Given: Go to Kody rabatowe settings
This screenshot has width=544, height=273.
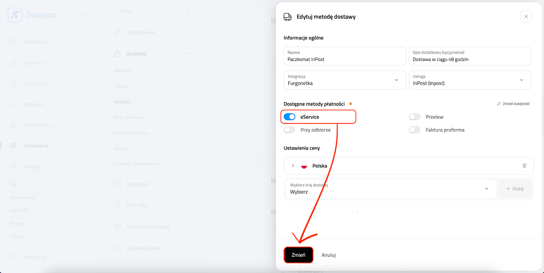Looking at the screenshot, I should (x=128, y=117).
